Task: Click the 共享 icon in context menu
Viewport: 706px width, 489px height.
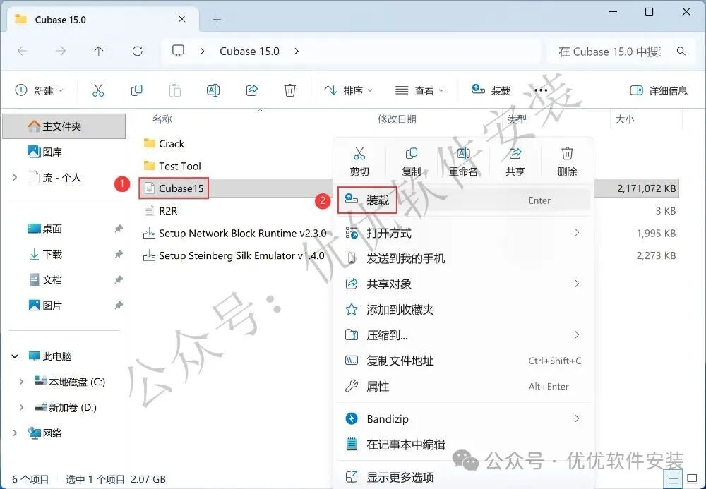Action: point(515,153)
